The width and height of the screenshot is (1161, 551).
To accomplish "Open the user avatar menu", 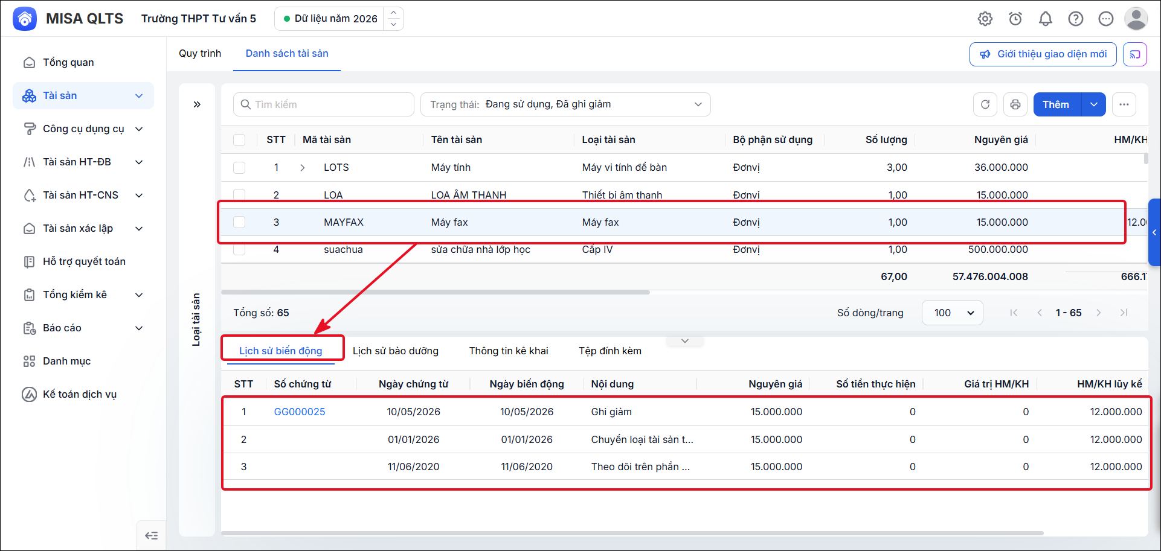I will (x=1136, y=19).
